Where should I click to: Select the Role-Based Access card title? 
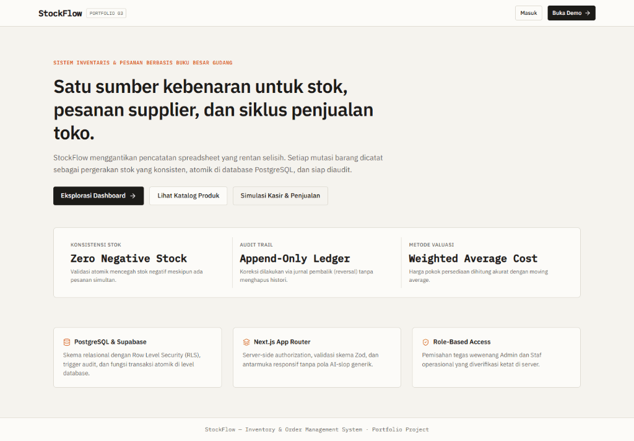coord(462,342)
